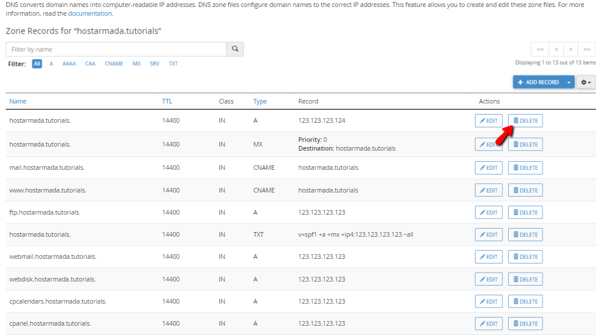
Task: Filter records by MX type
Action: pos(136,63)
